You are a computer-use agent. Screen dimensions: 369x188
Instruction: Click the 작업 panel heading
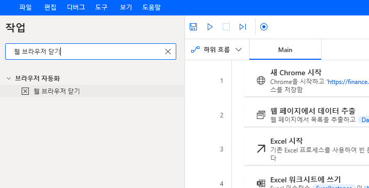pos(15,28)
